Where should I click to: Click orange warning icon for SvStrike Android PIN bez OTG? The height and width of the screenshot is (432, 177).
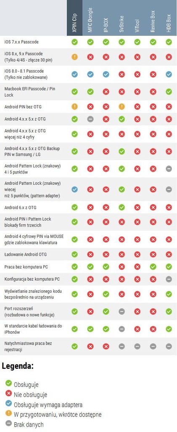click(122, 107)
